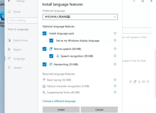This screenshot has width=156, height=113.
Task: Uncheck Text-to-speech (56 MB)
Action: point(44,49)
